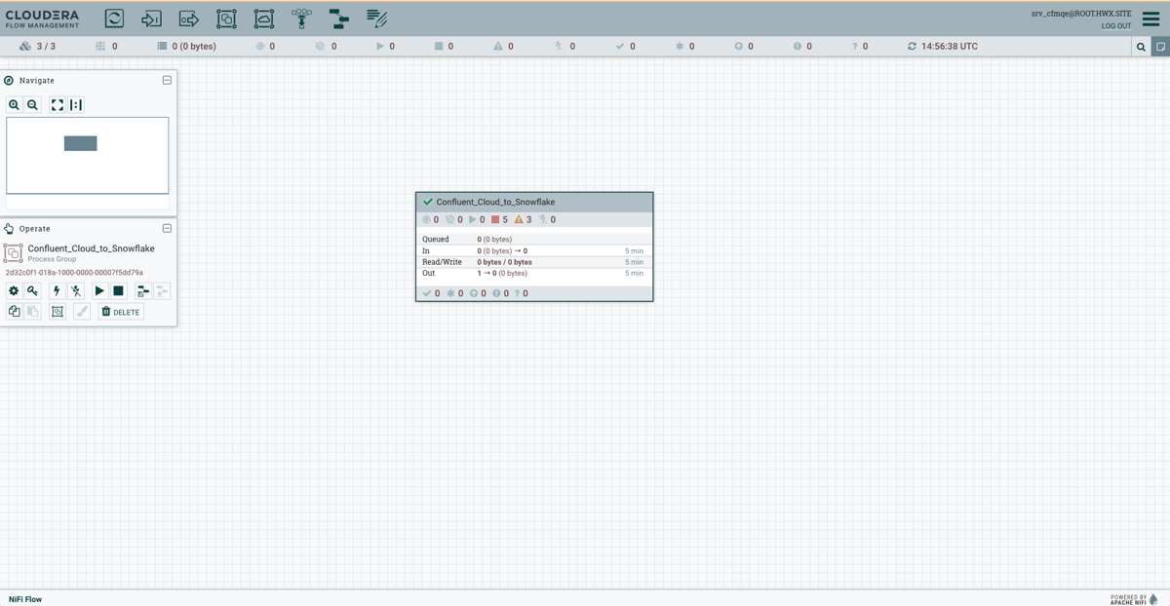Select the Remote Process Group icon
The height and width of the screenshot is (606, 1170).
point(264,19)
